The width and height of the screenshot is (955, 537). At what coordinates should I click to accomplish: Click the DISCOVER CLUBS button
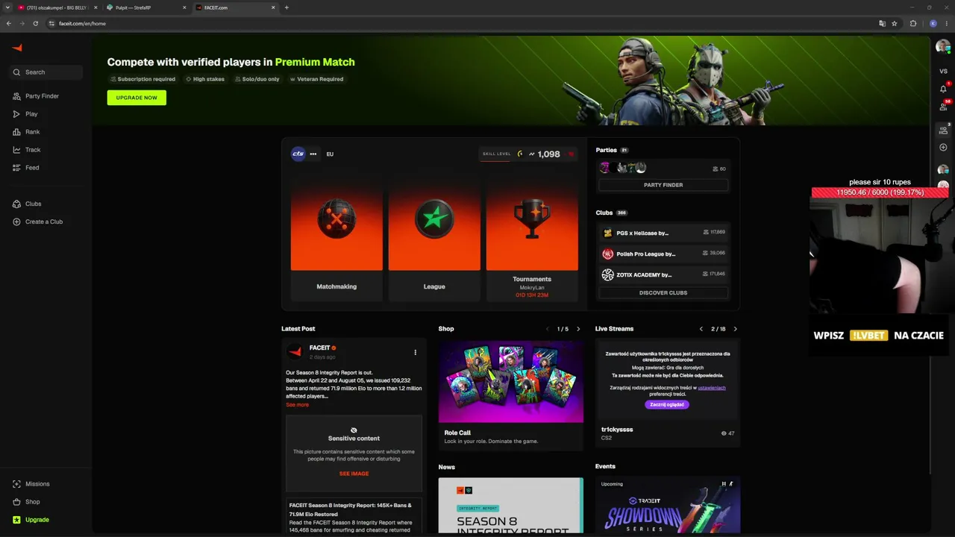pyautogui.click(x=663, y=293)
